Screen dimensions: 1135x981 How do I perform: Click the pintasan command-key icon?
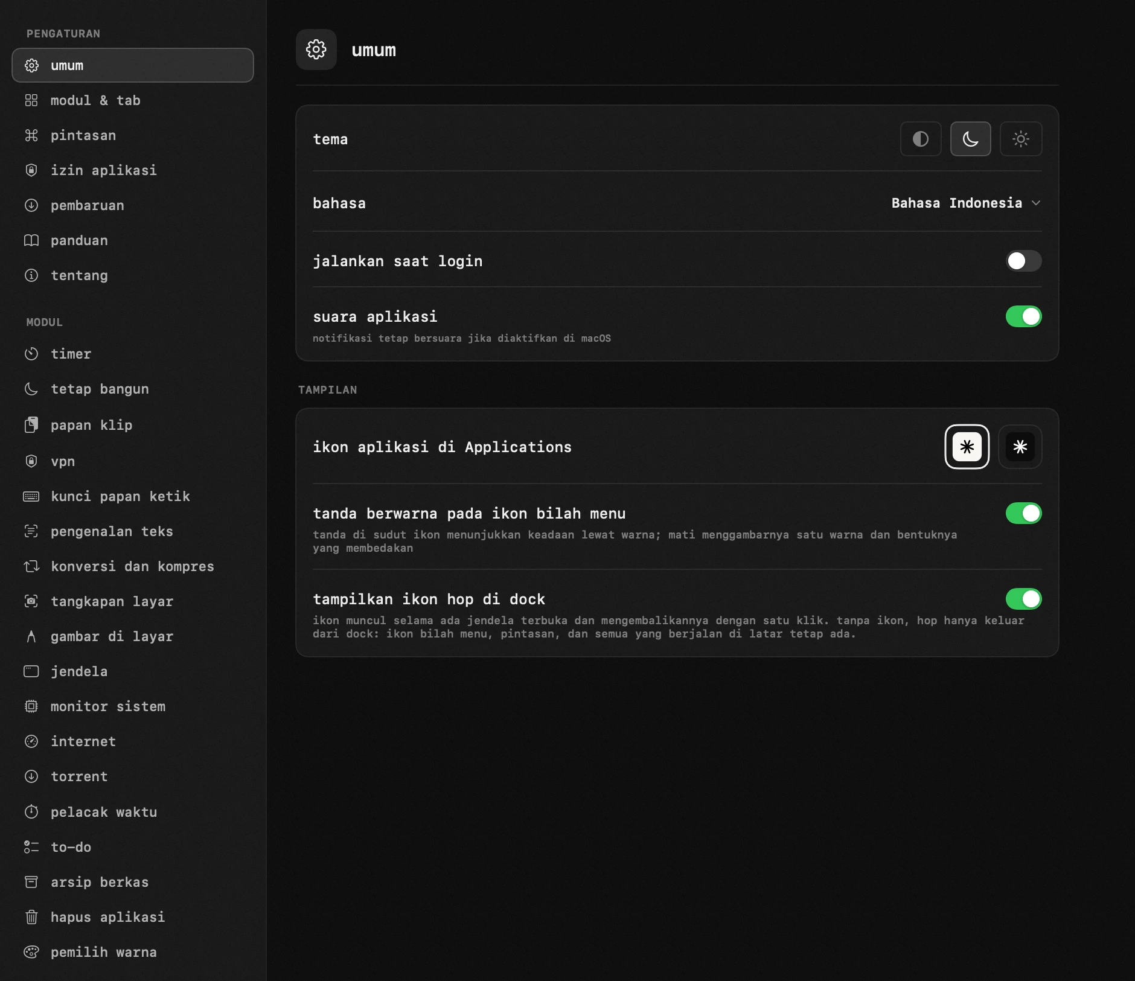(31, 135)
